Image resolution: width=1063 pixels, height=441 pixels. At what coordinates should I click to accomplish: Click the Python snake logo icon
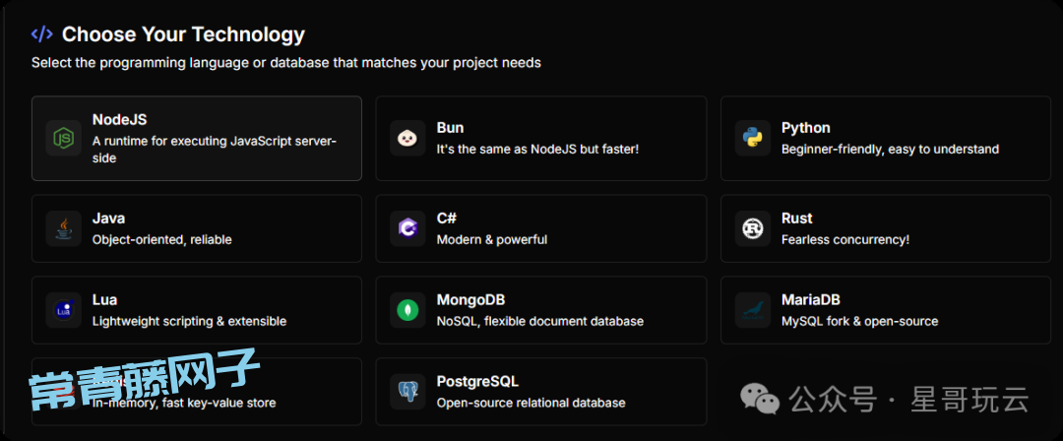(x=752, y=138)
